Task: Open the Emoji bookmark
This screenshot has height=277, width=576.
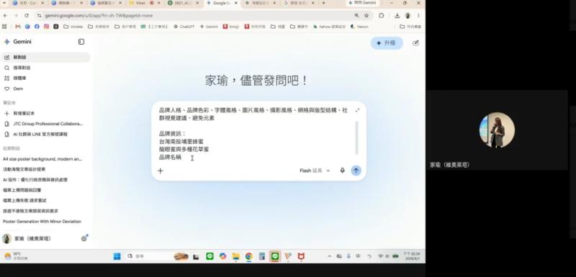Action: coord(231,27)
